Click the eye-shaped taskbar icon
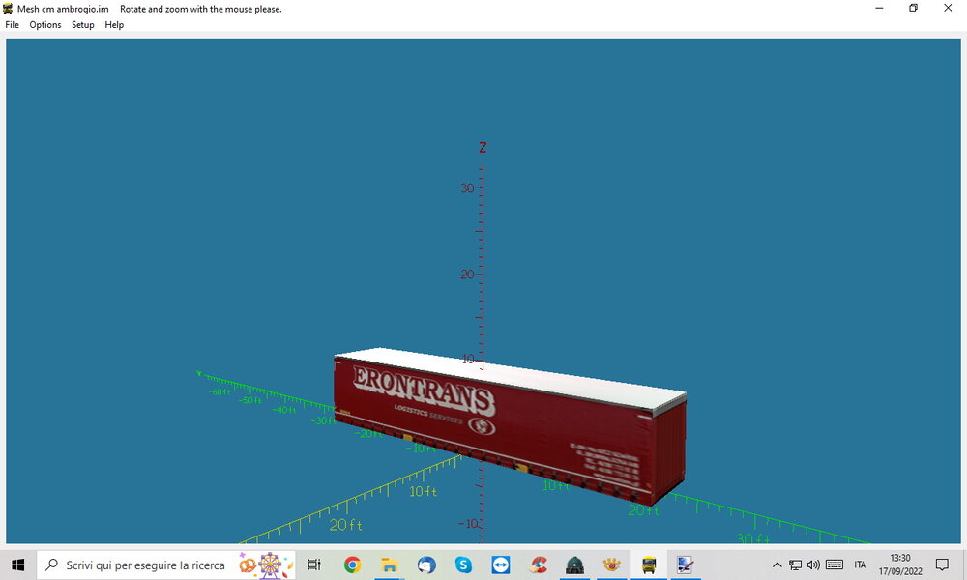The image size is (967, 580). point(611,565)
